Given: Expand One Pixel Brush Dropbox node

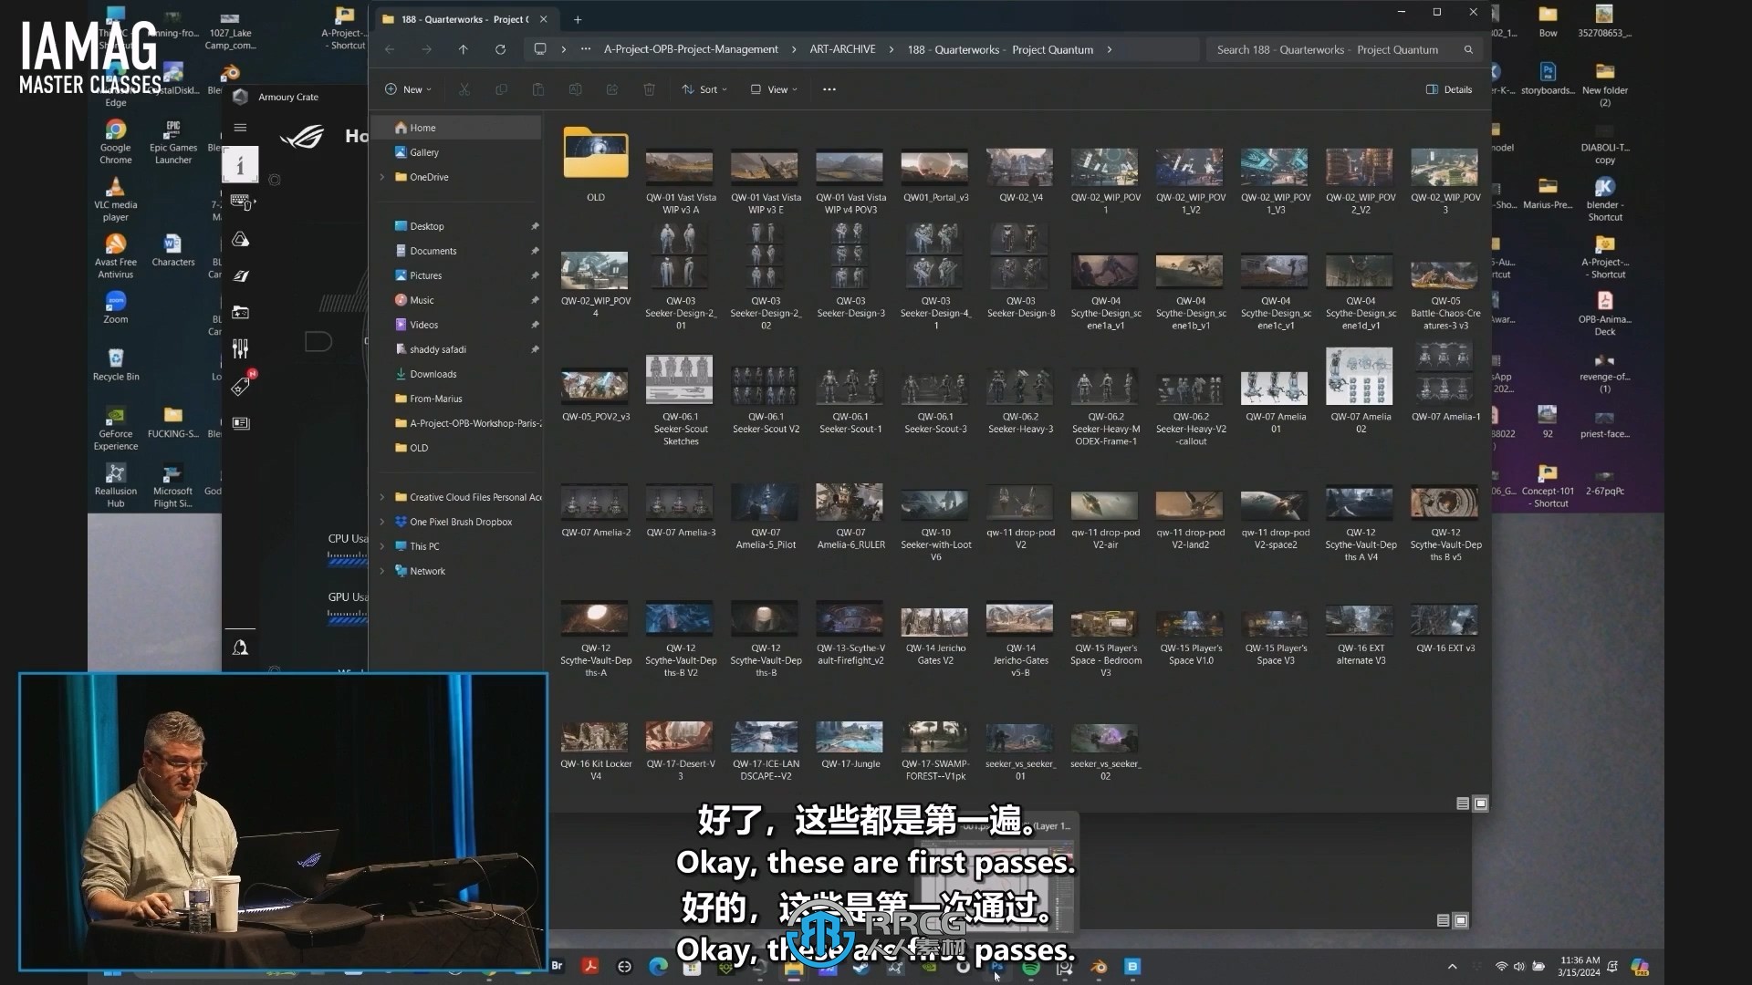Looking at the screenshot, I should coord(382,522).
